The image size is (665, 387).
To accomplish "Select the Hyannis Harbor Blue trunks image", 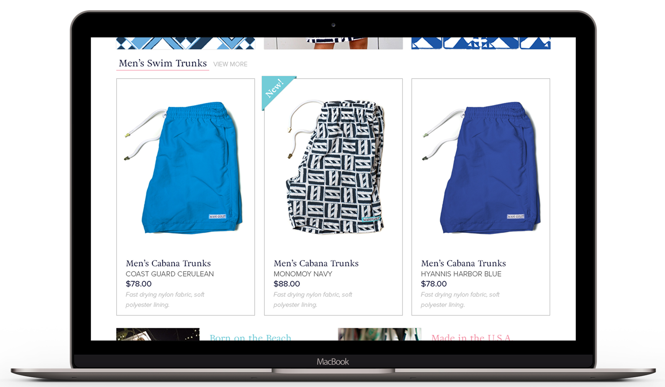I will click(x=481, y=168).
